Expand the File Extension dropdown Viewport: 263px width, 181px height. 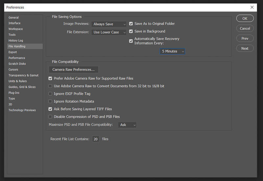pos(109,32)
